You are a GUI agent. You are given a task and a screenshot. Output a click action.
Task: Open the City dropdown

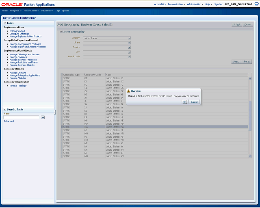[129, 52]
